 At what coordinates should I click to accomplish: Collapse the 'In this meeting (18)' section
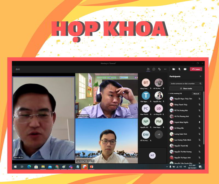169,94
